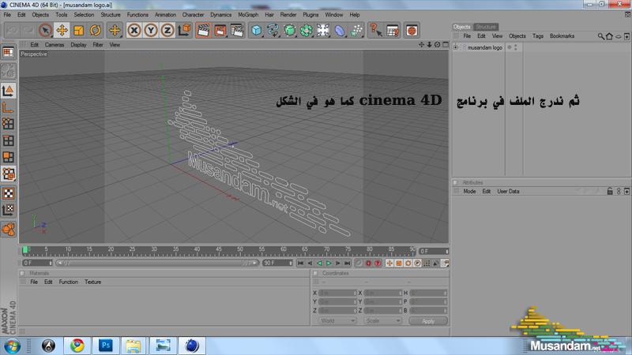The height and width of the screenshot is (355, 632).
Task: Open the Materials Texture menu
Action: point(92,282)
